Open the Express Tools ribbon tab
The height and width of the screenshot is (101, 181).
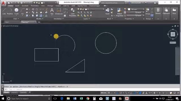(82, 6)
